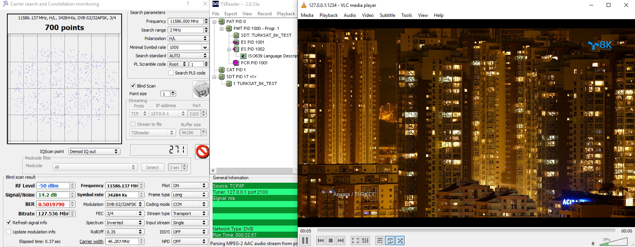This screenshot has height=247, width=635.
Task: Click the VLC cone title icon
Action: 303,5
